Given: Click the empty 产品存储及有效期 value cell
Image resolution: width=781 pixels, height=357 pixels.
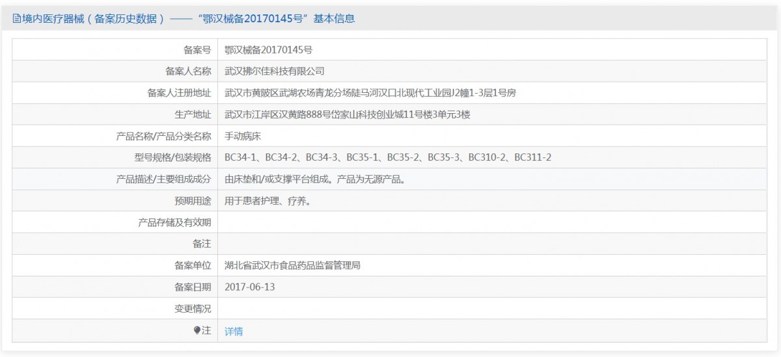Looking at the screenshot, I should click(x=492, y=222).
